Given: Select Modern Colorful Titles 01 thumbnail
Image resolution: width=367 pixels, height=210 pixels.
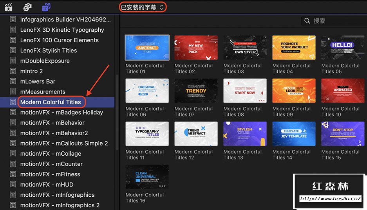Looking at the screenshot, I should pyautogui.click(x=147, y=48).
